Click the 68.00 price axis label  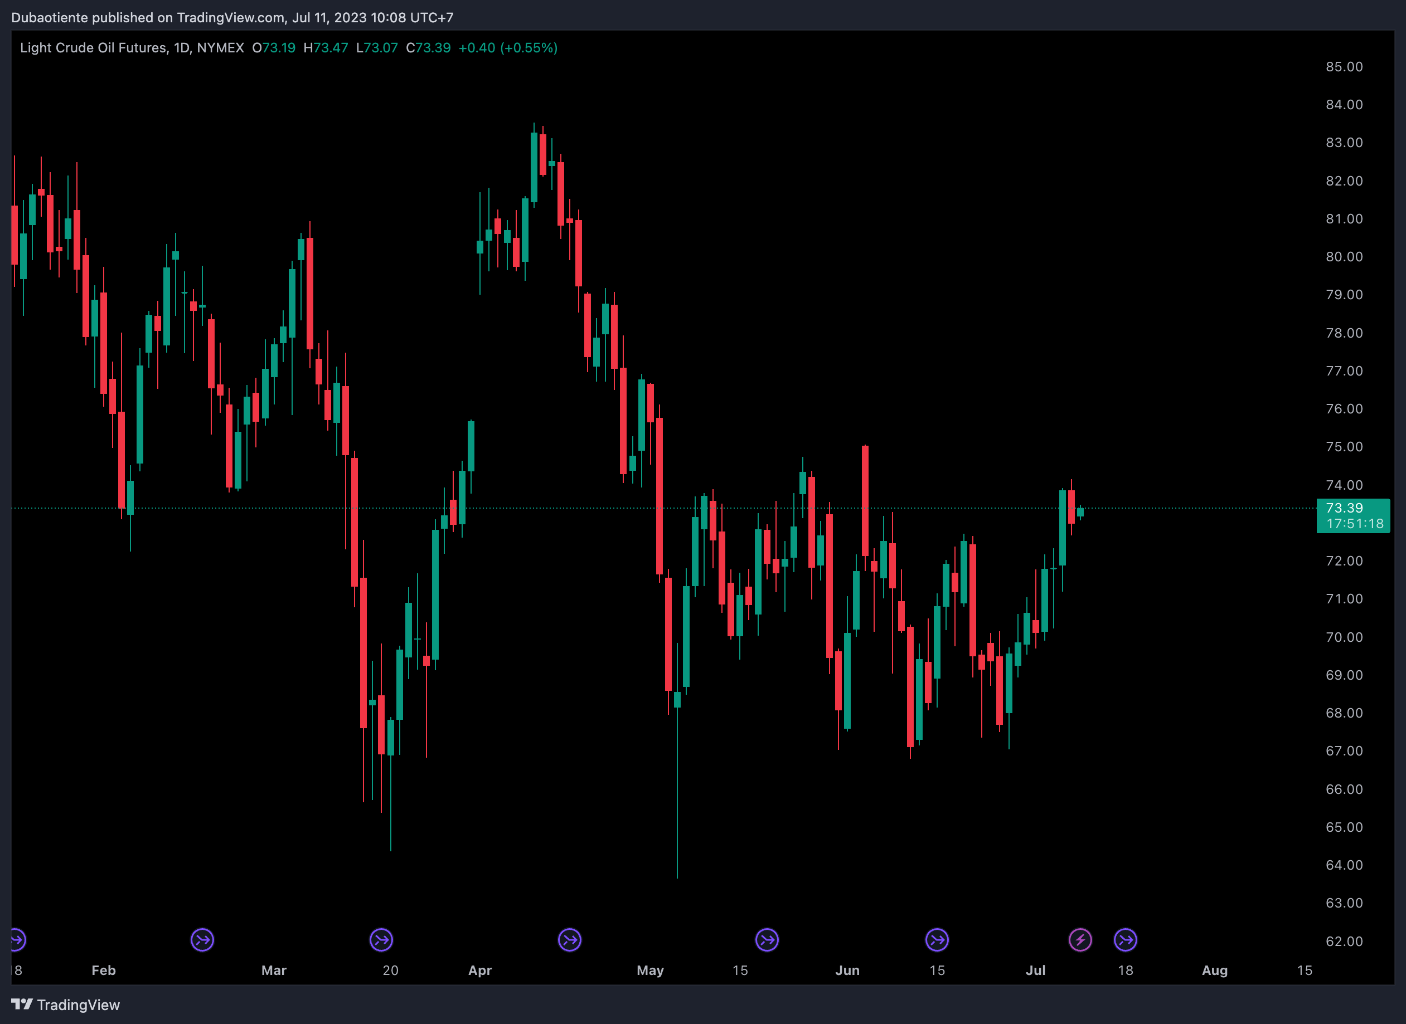(1344, 713)
